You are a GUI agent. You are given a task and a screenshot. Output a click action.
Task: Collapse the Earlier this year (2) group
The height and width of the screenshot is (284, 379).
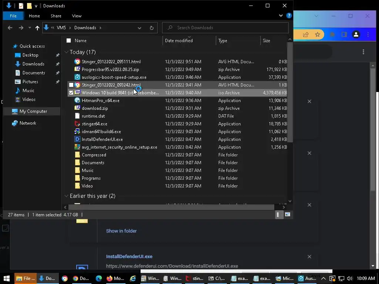coord(66,196)
